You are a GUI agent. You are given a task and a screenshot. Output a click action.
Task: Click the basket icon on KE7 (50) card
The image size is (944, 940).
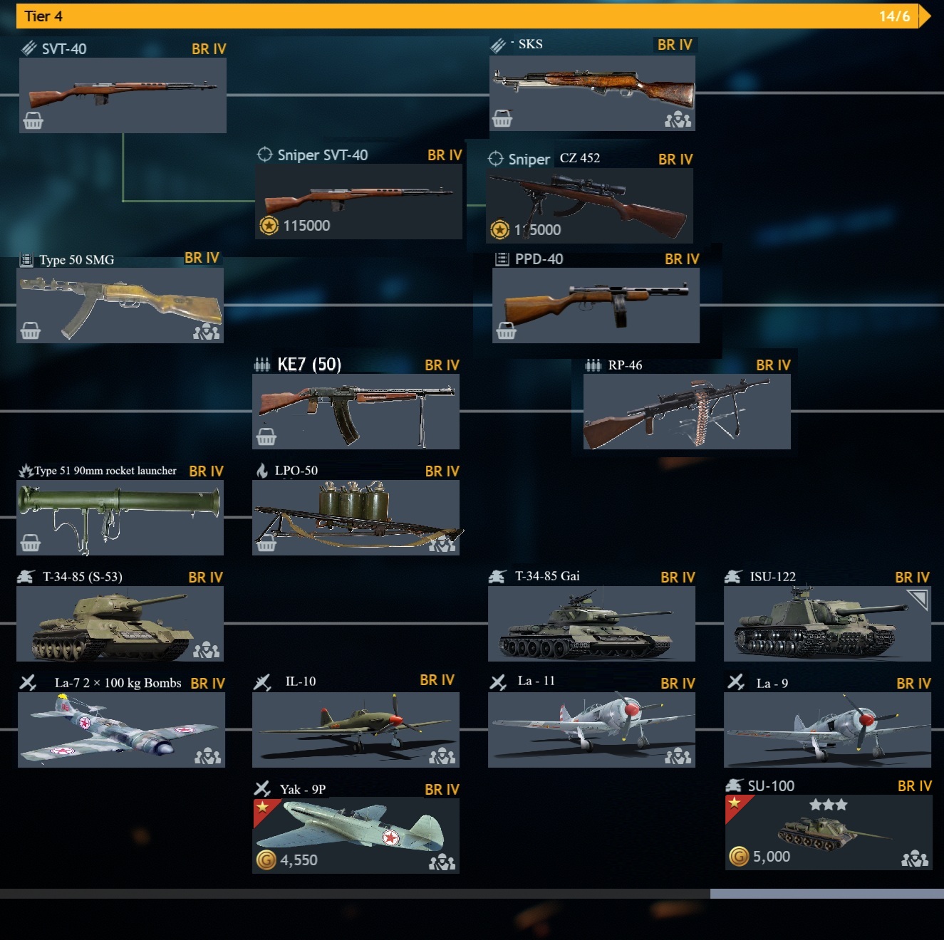click(266, 437)
